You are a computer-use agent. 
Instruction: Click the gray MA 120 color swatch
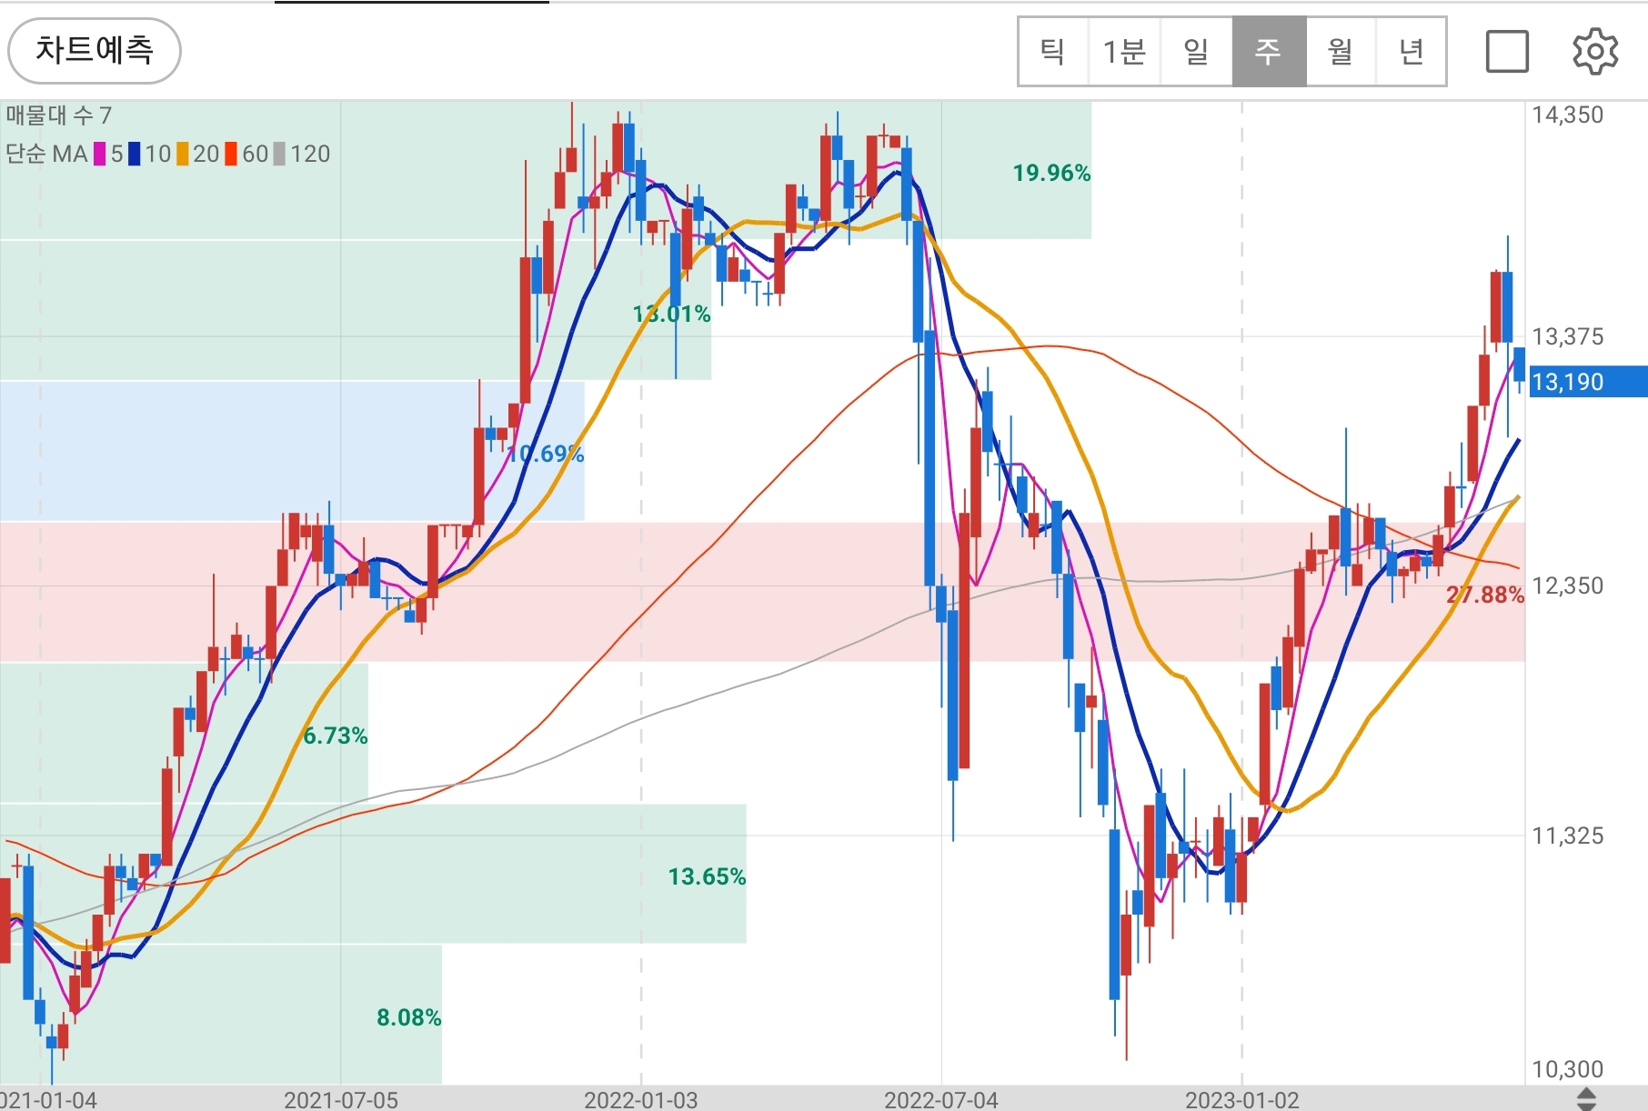[x=279, y=154]
